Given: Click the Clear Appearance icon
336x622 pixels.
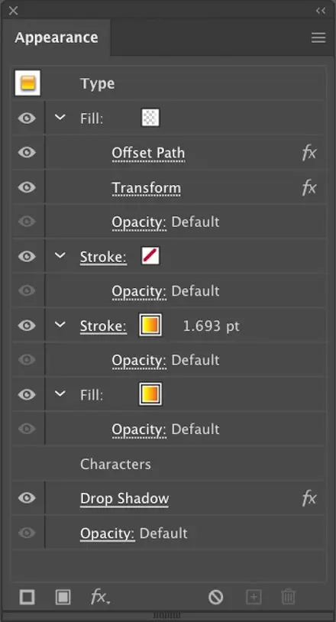Looking at the screenshot, I should tap(216, 597).
